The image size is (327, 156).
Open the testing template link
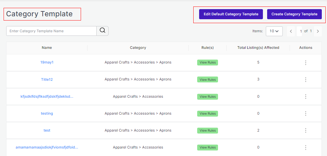click(47, 113)
